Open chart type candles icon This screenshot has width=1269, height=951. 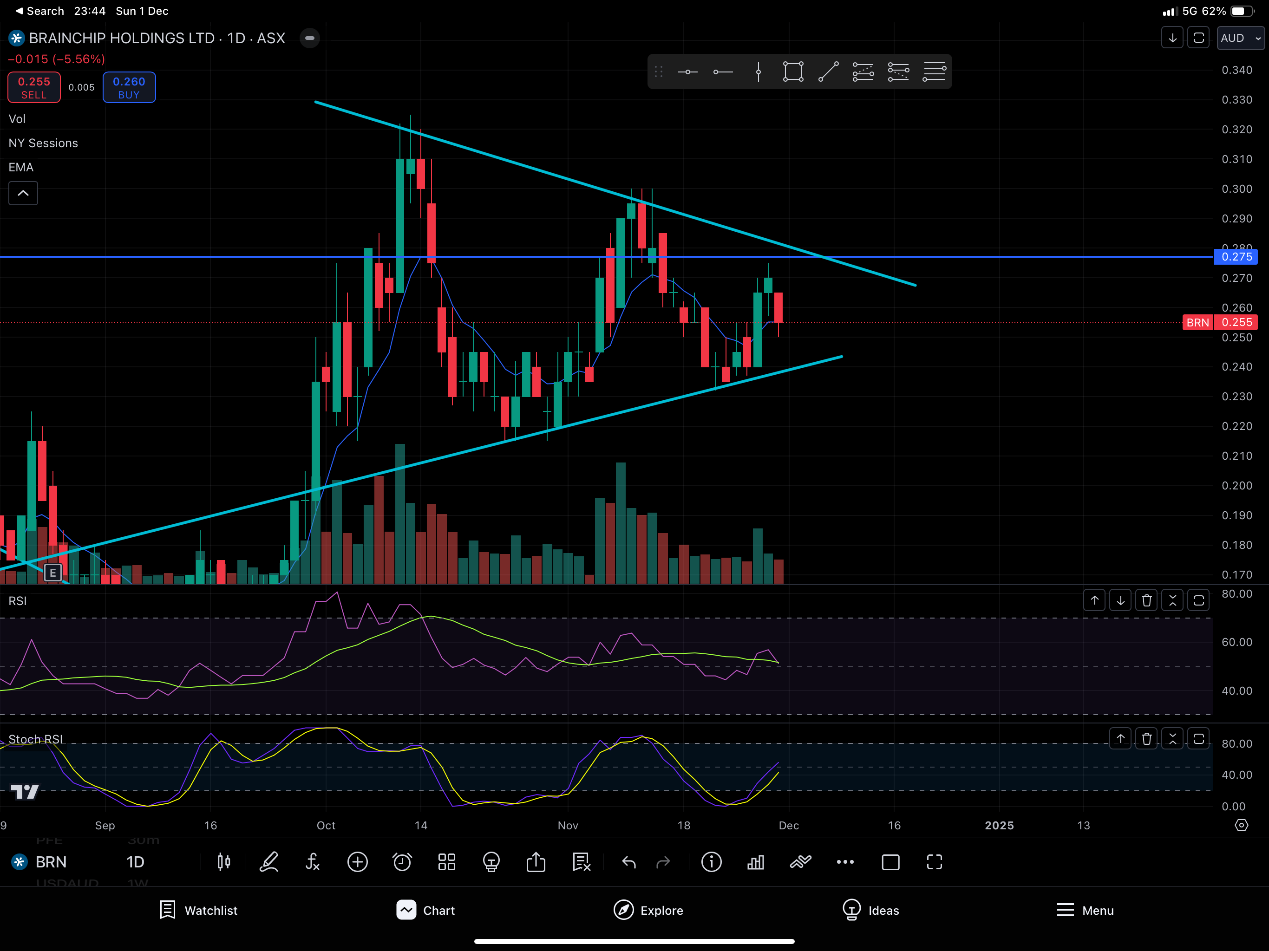(224, 861)
